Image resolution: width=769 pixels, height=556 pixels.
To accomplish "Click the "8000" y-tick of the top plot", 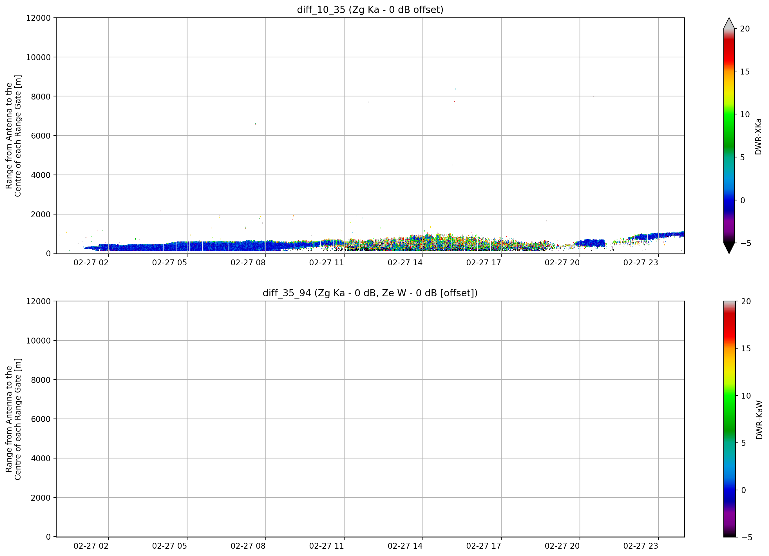I will tap(41, 96).
